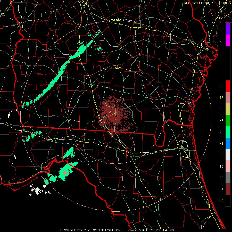
Task: Click the BI brown legend swatch
Action: [228, 189]
